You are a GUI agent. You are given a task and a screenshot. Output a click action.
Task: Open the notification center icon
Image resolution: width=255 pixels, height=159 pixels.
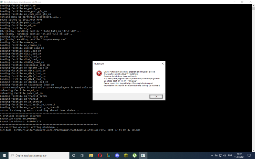249,155
